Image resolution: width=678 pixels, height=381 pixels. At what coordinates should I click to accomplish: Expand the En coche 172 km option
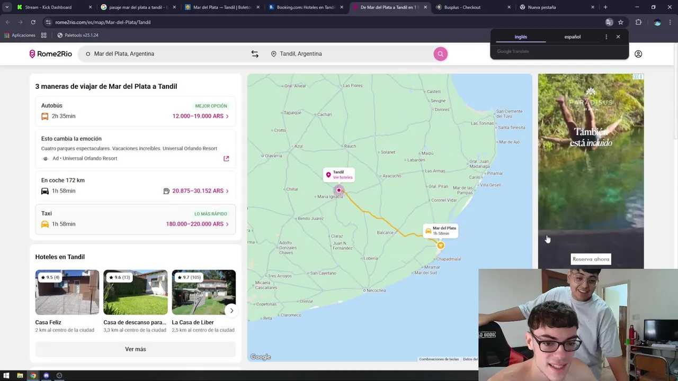click(135, 186)
